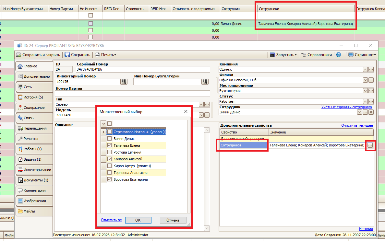Click the Серийный Номер input field
The height and width of the screenshot is (241, 385).
pos(143,69)
